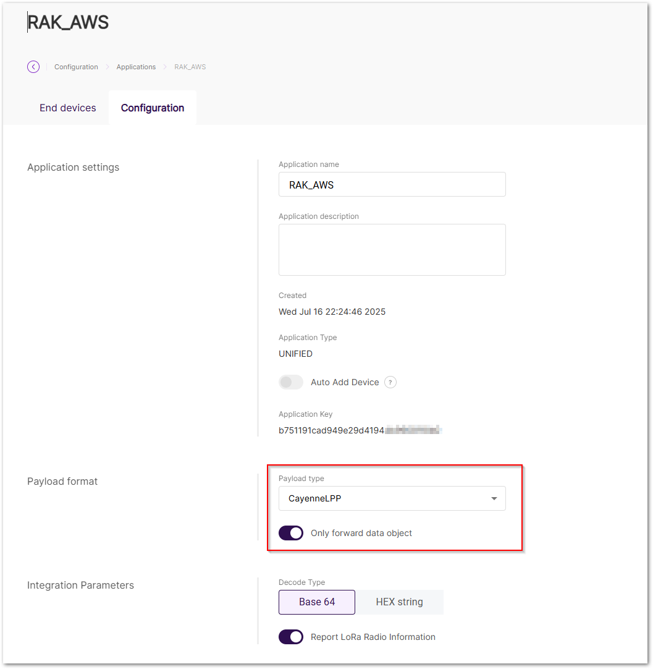Click inside the Application name field
This screenshot has height=669, width=653.
coord(392,184)
